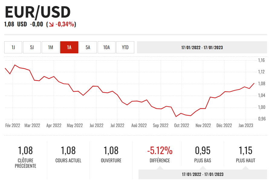
Task: Click the red down arrow icon
Action: pos(51,25)
